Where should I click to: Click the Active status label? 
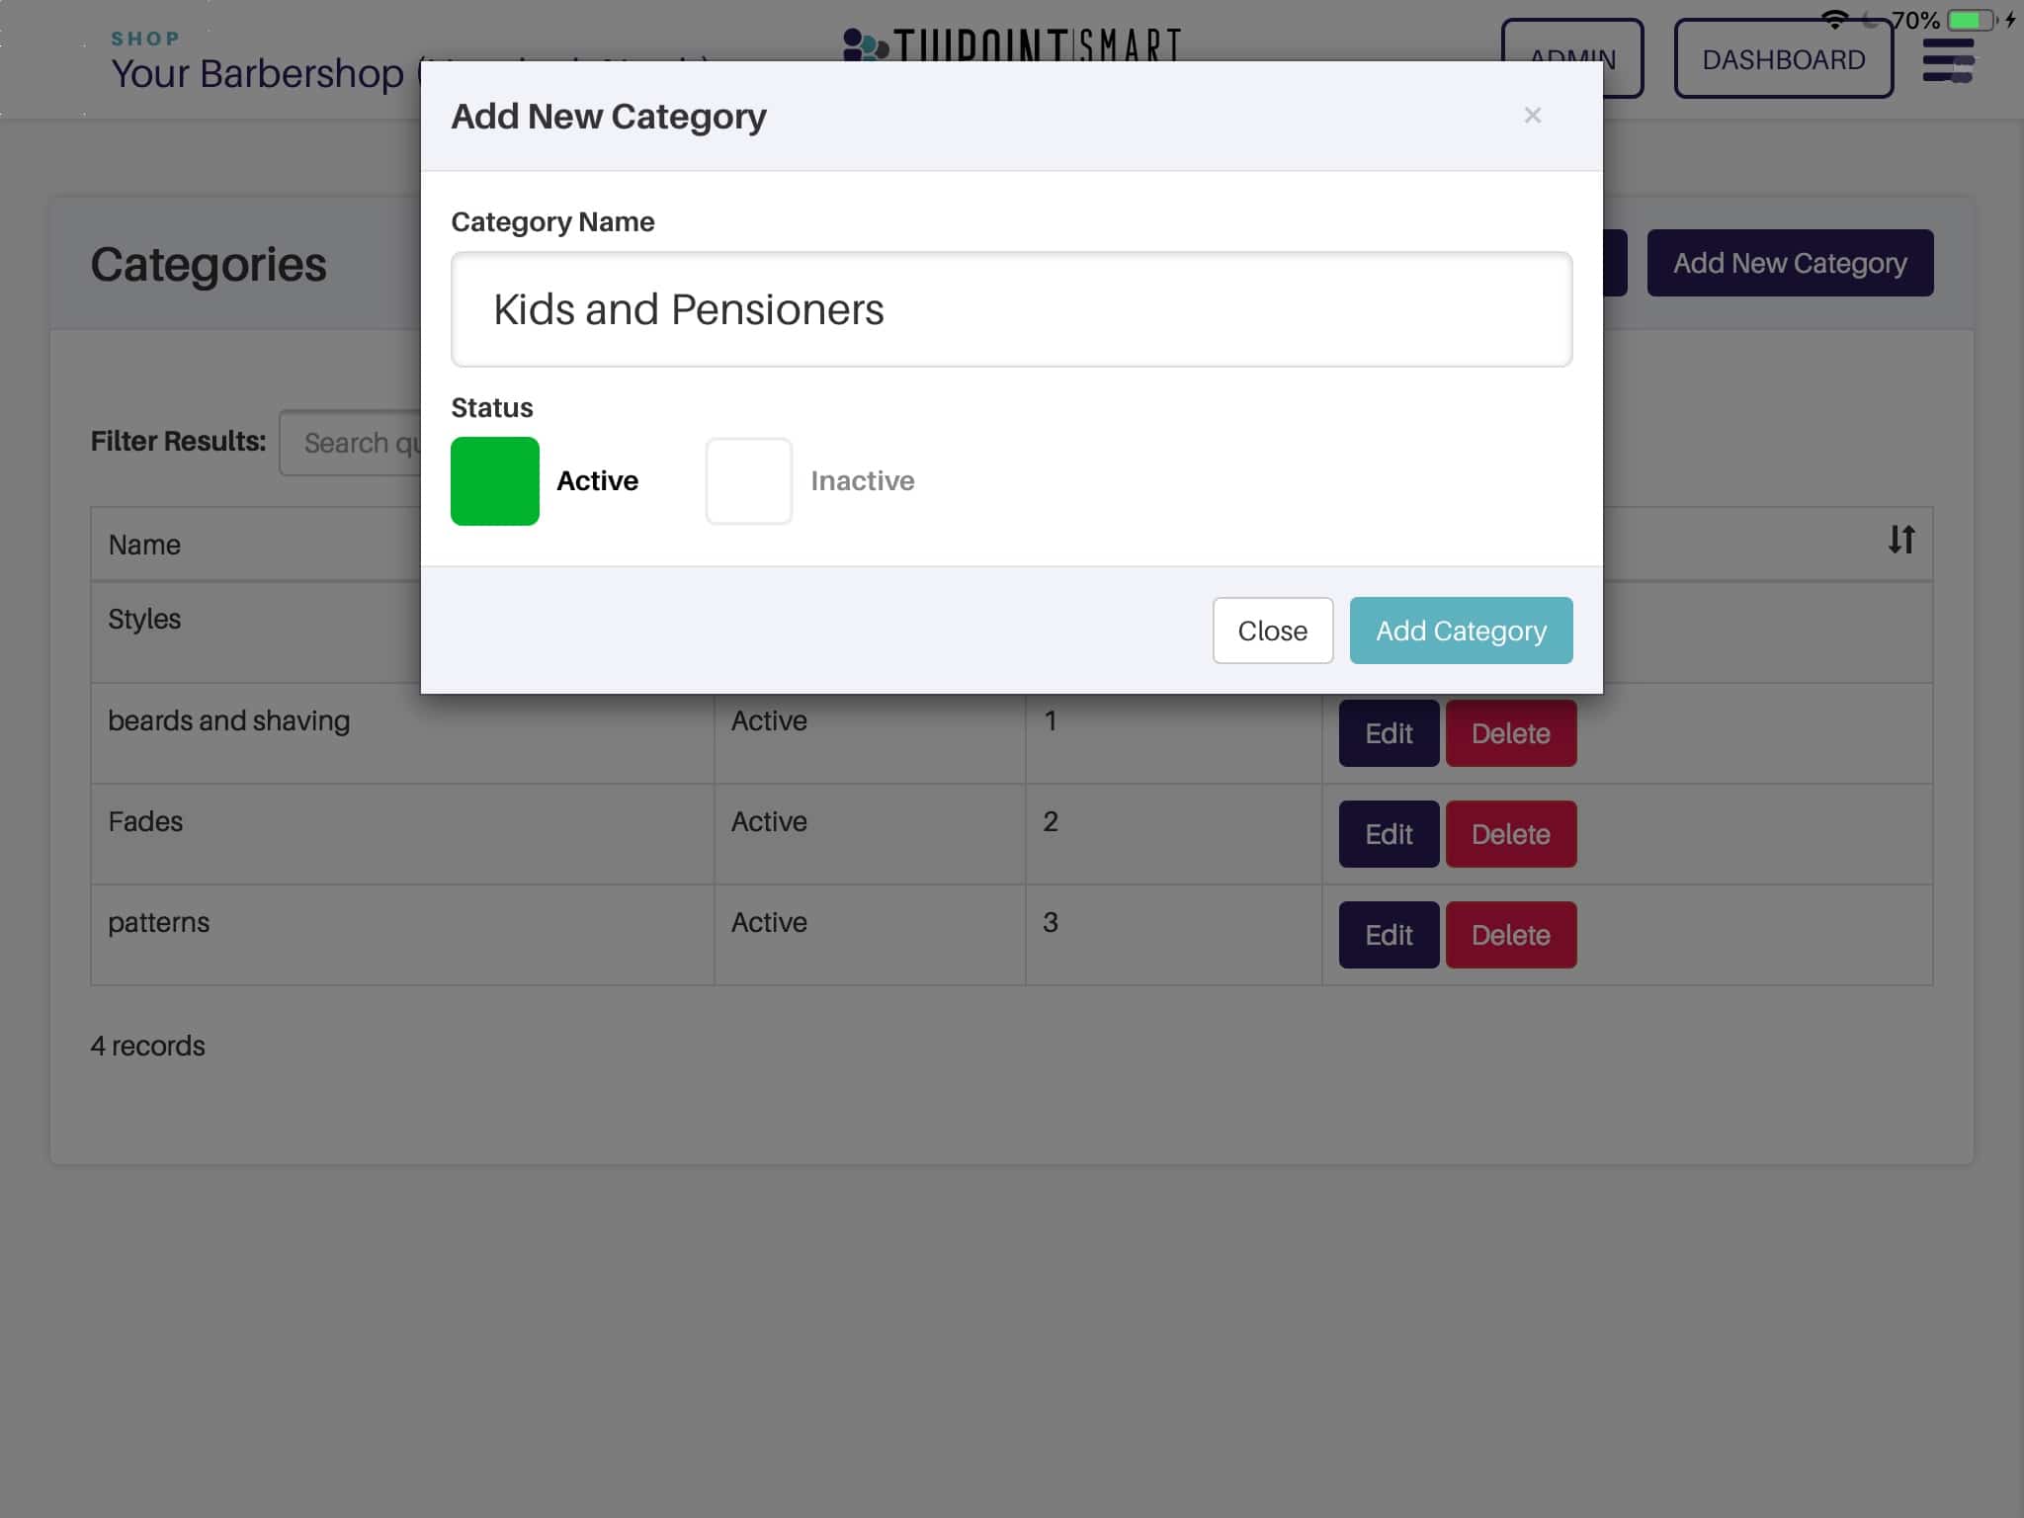tap(597, 481)
